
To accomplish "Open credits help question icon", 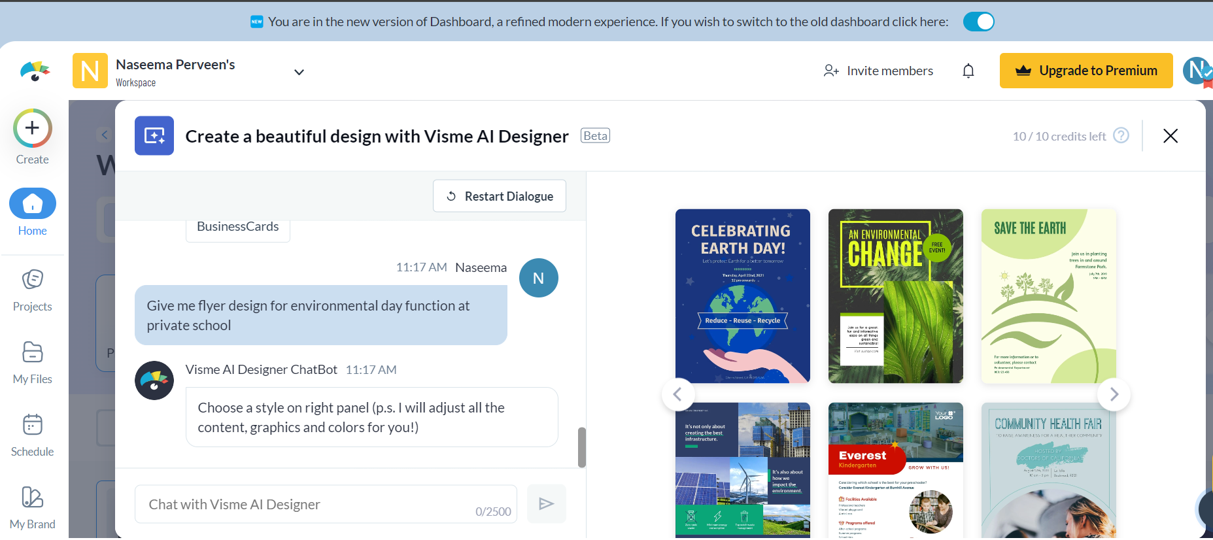I will 1121,135.
